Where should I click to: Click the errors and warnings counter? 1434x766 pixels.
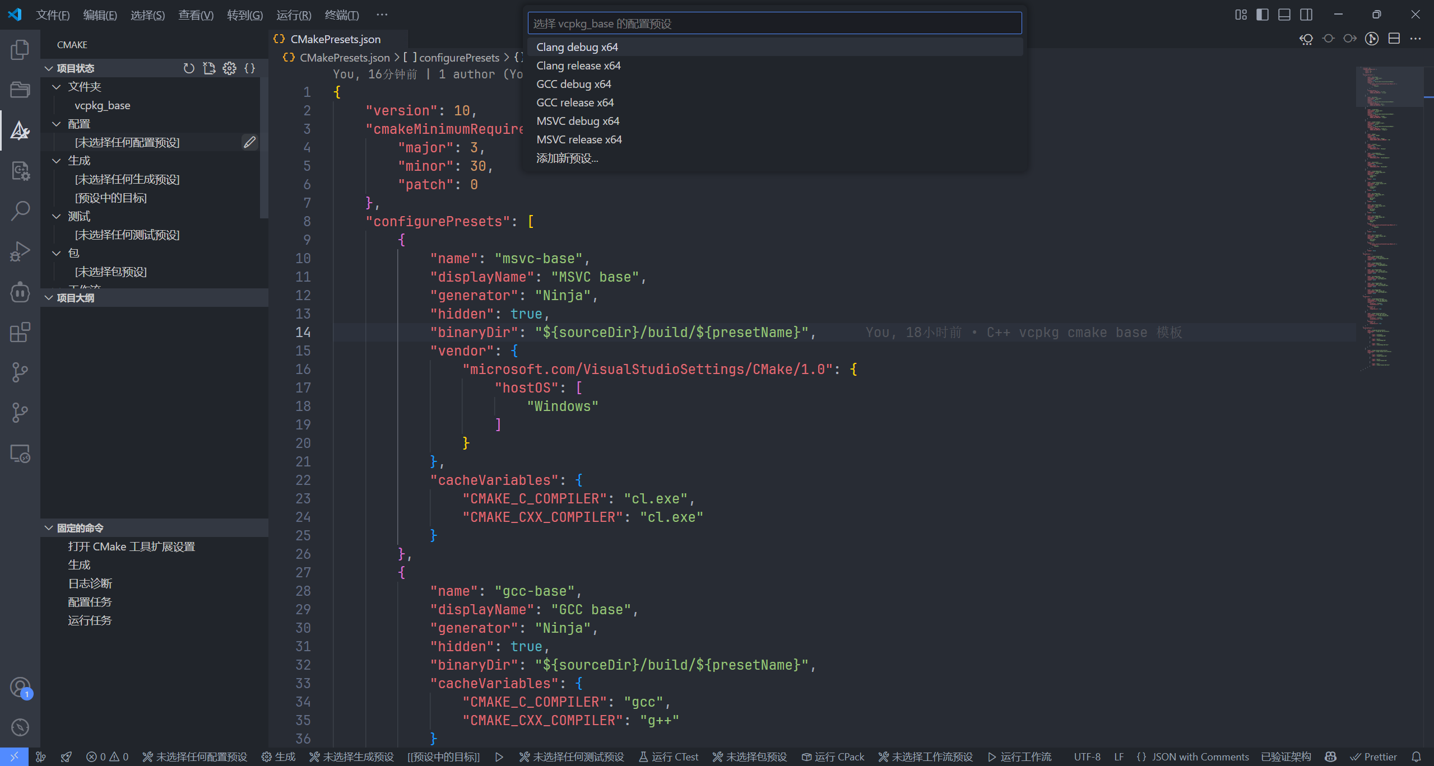pyautogui.click(x=108, y=757)
